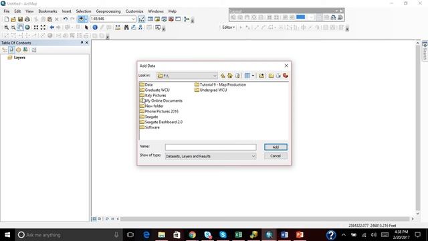The height and width of the screenshot is (241, 428).
Task: Open the view type dropdown arrow
Action: point(253,76)
